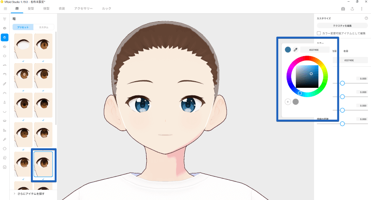
Task: Select the プリセット tab
Action: [x=23, y=27]
